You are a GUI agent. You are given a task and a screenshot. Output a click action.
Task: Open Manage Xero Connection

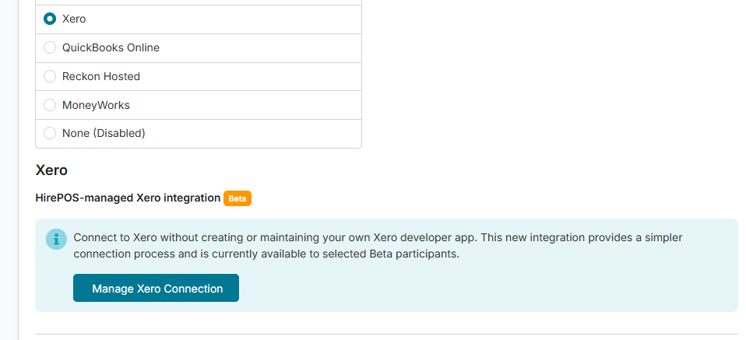point(156,288)
